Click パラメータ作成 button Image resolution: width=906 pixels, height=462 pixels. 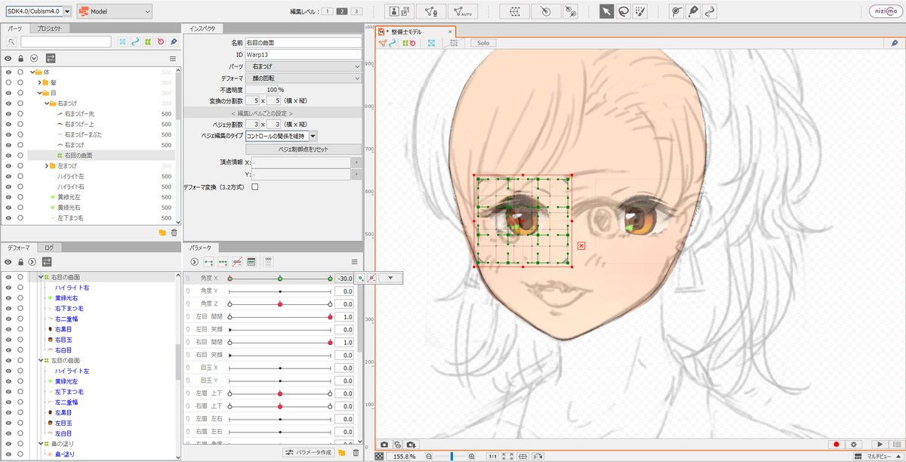tap(308, 453)
